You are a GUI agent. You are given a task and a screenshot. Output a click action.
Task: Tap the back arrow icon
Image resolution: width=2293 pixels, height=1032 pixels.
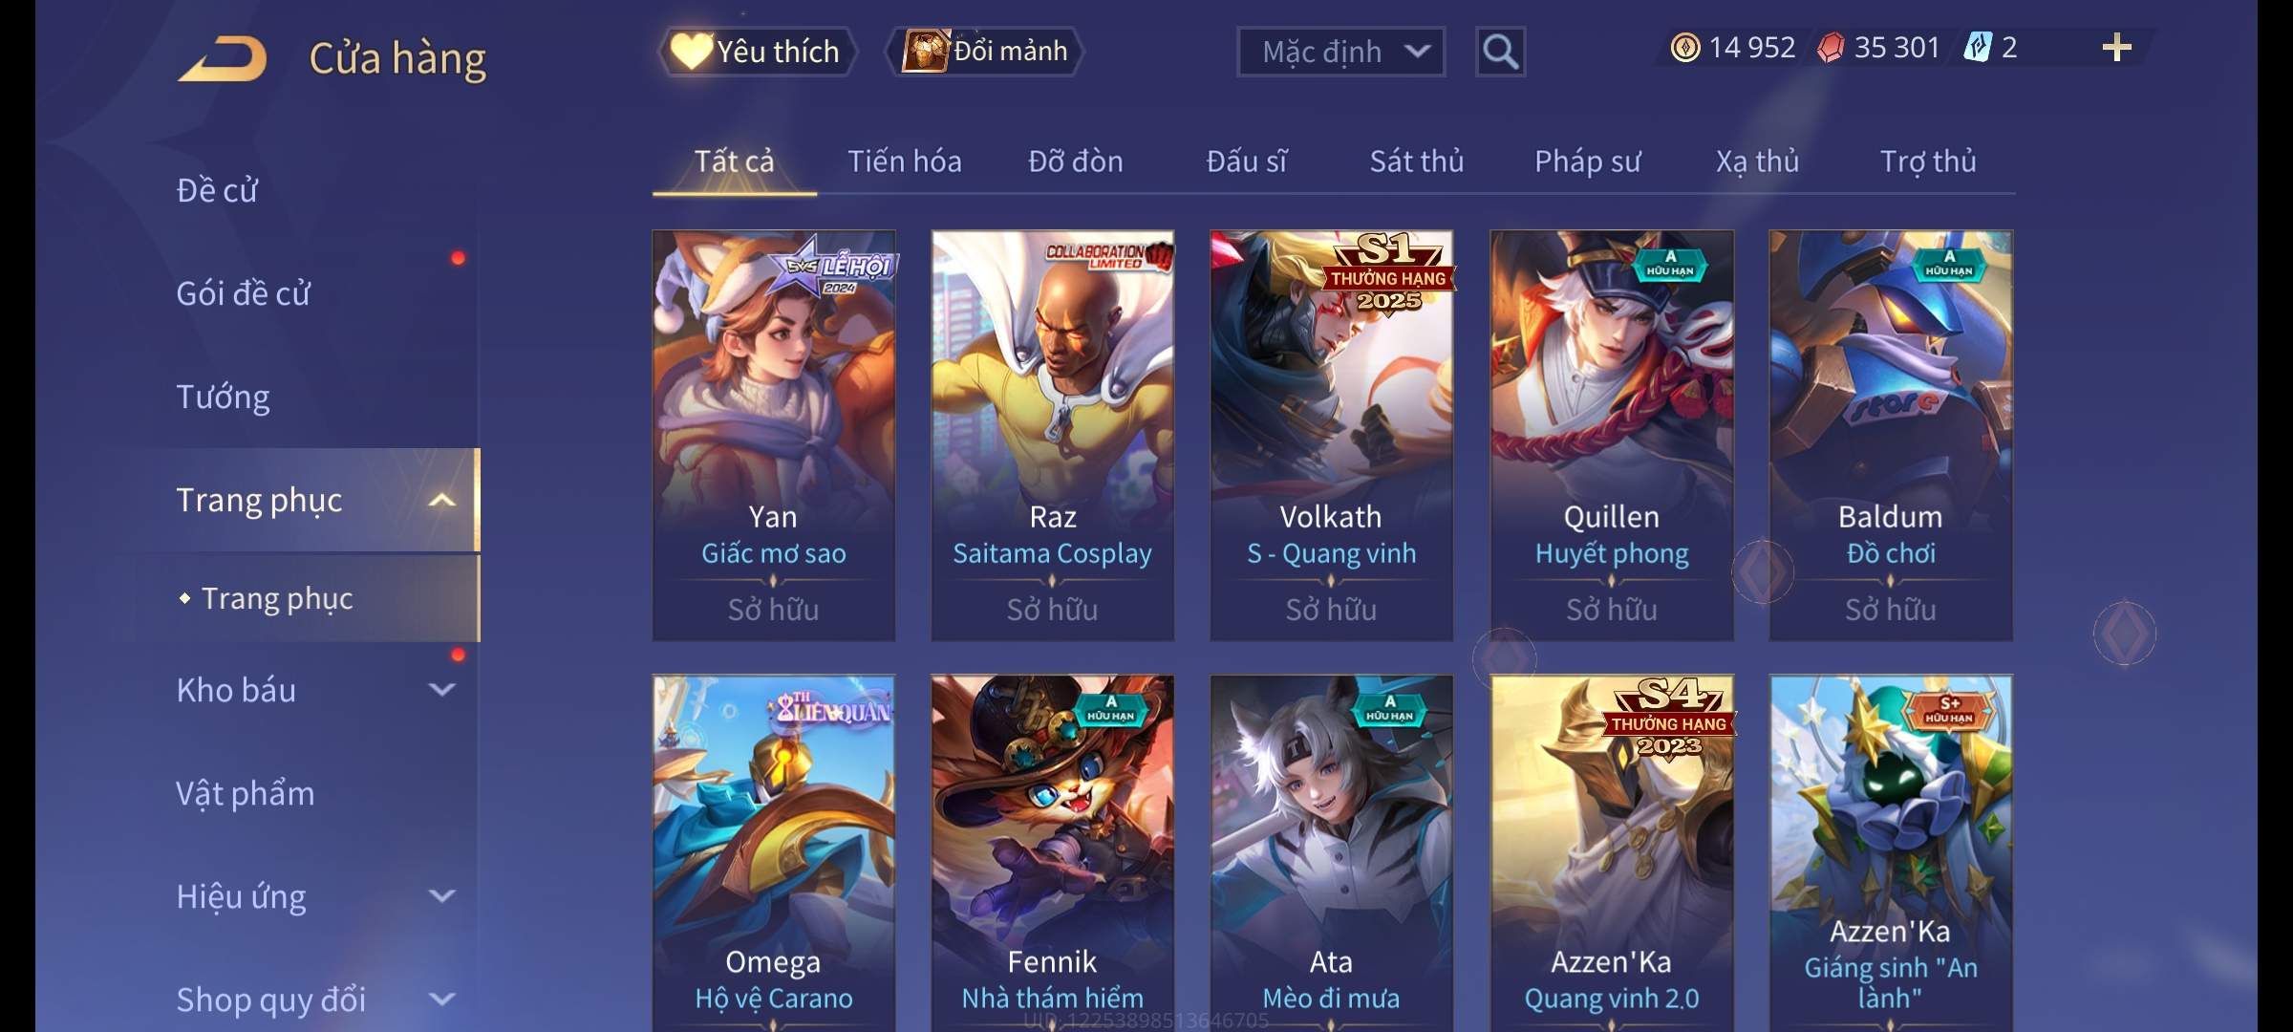click(222, 59)
